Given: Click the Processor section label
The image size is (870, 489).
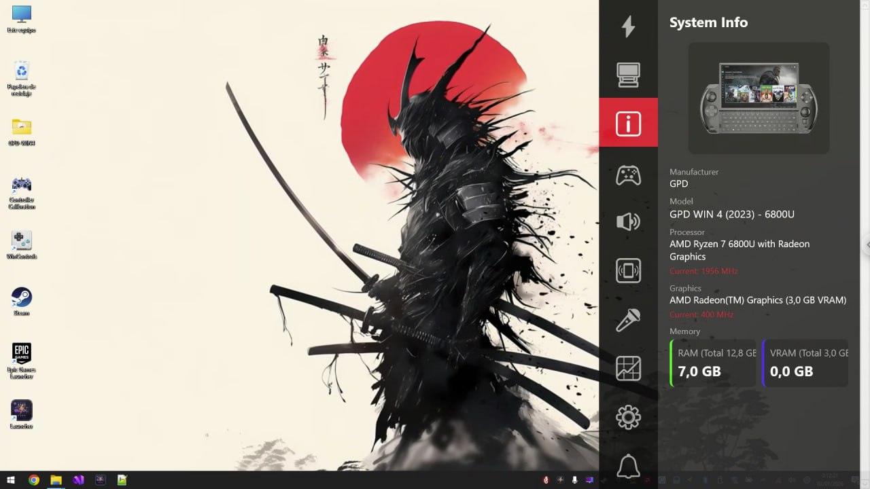Looking at the screenshot, I should tap(687, 232).
